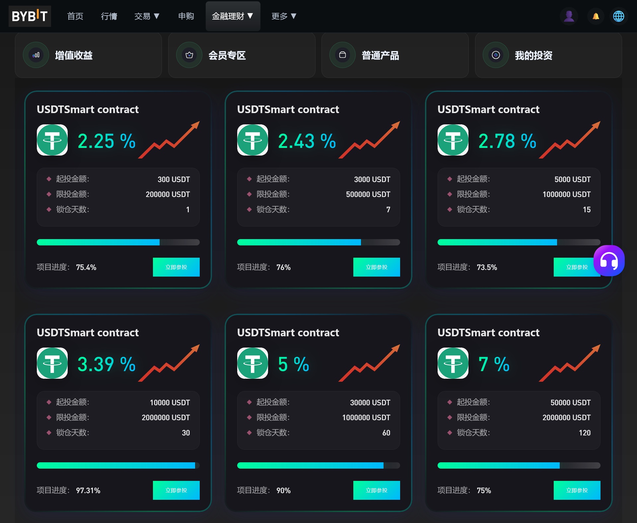
Task: Click the Tether icon on the 2.25% card
Action: click(x=52, y=140)
